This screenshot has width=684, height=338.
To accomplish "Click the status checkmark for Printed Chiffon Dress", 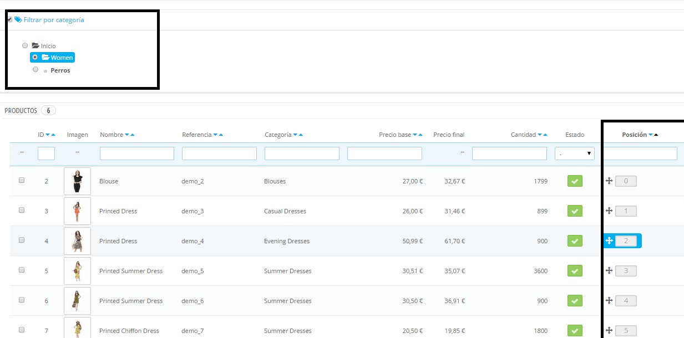I will click(575, 331).
